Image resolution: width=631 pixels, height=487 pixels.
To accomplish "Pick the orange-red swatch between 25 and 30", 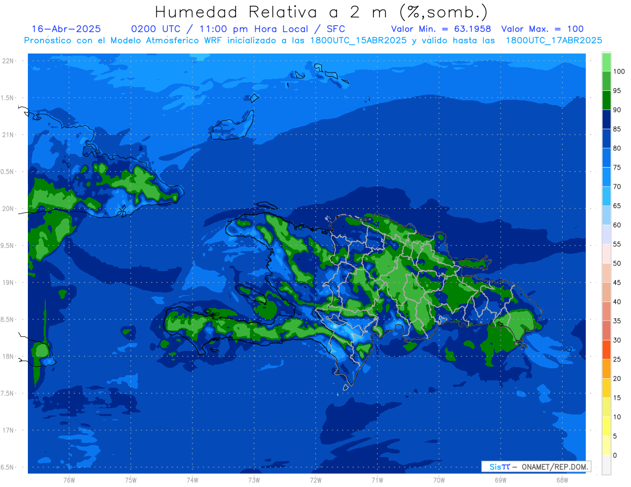I will coord(606,349).
